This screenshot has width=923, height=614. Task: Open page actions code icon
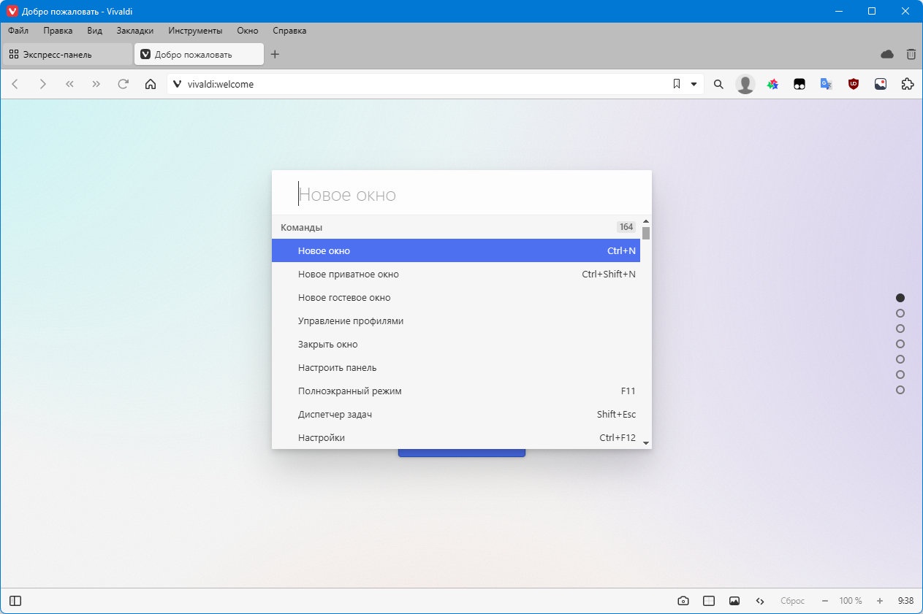pyautogui.click(x=760, y=601)
